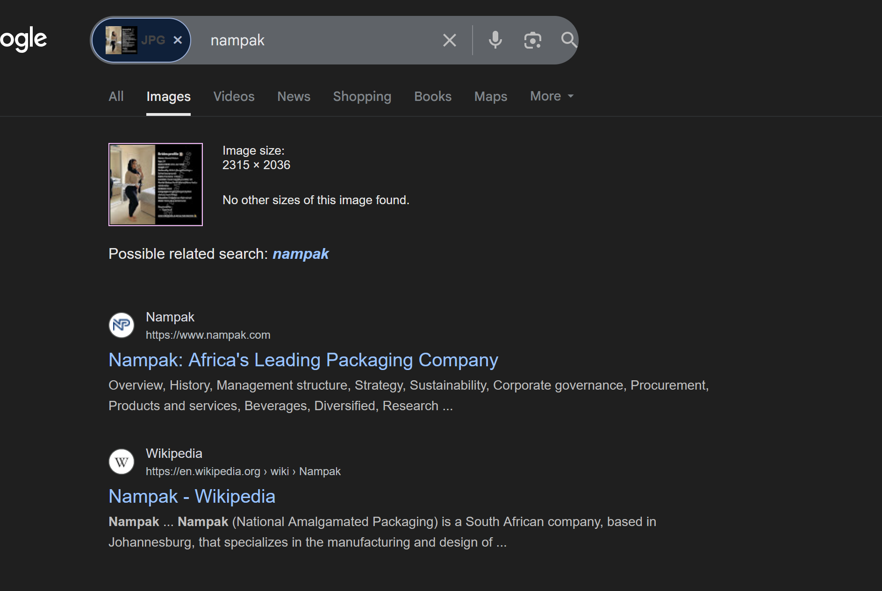882x591 pixels.
Task: Open the Videos tab
Action: [234, 96]
